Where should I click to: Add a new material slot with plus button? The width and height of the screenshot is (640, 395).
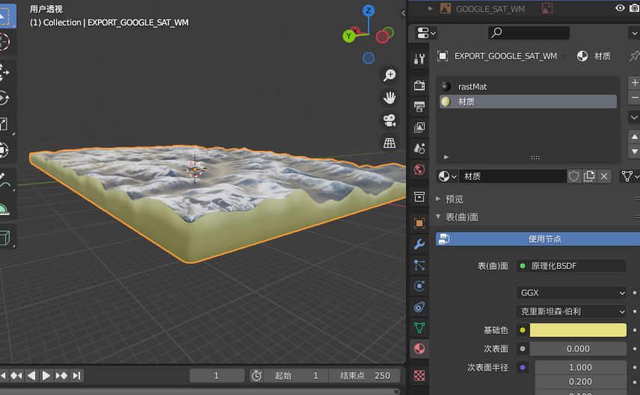point(634,83)
